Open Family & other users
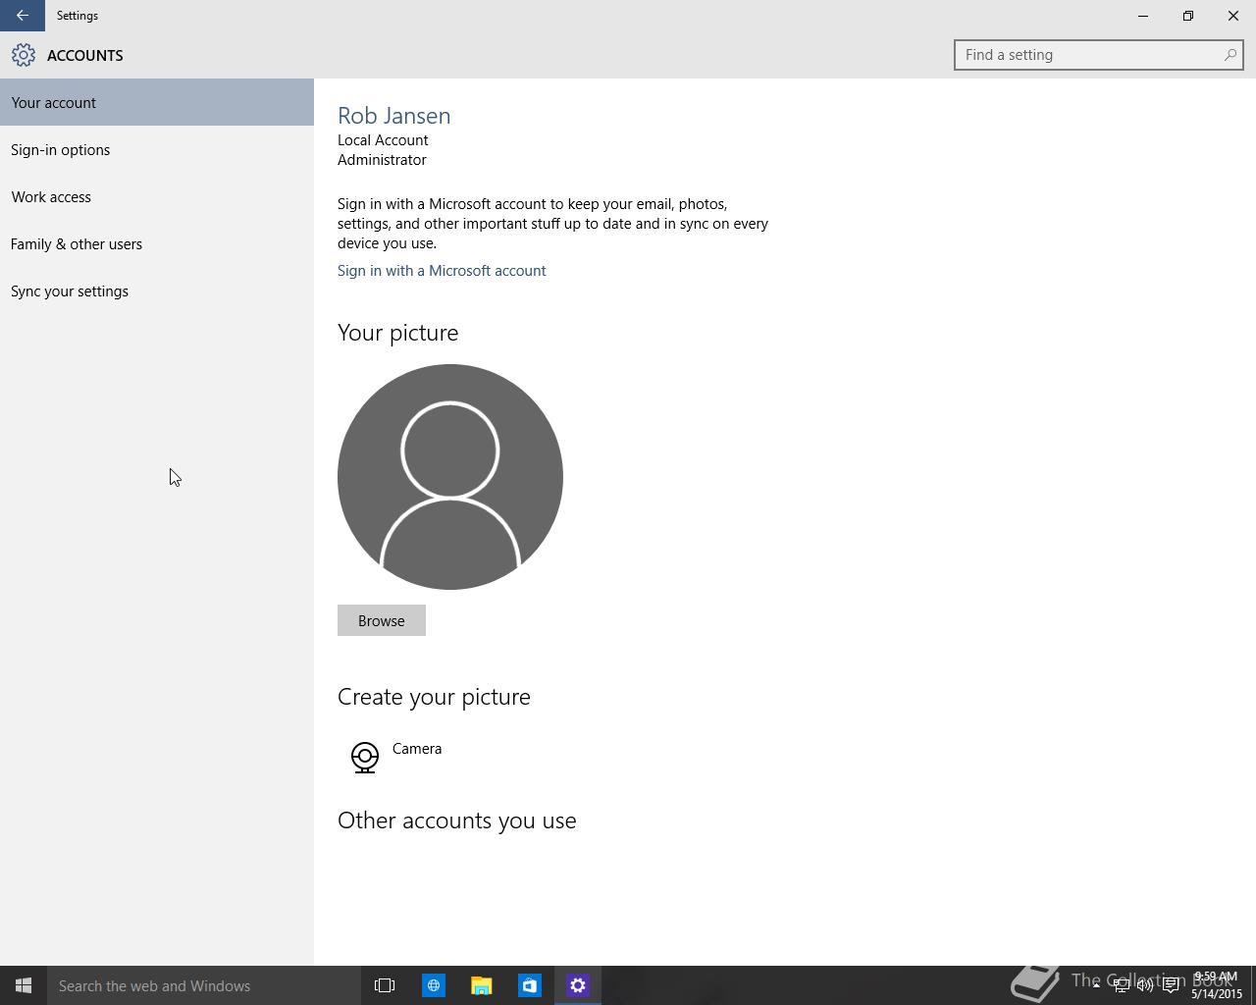This screenshot has height=1005, width=1256. pyautogui.click(x=157, y=243)
